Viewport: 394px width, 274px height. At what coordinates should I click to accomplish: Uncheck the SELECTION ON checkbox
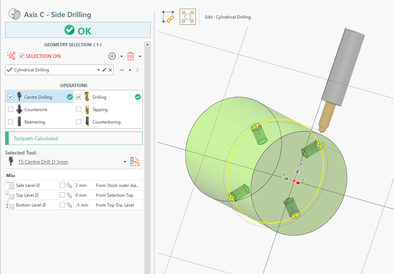[x=22, y=56]
